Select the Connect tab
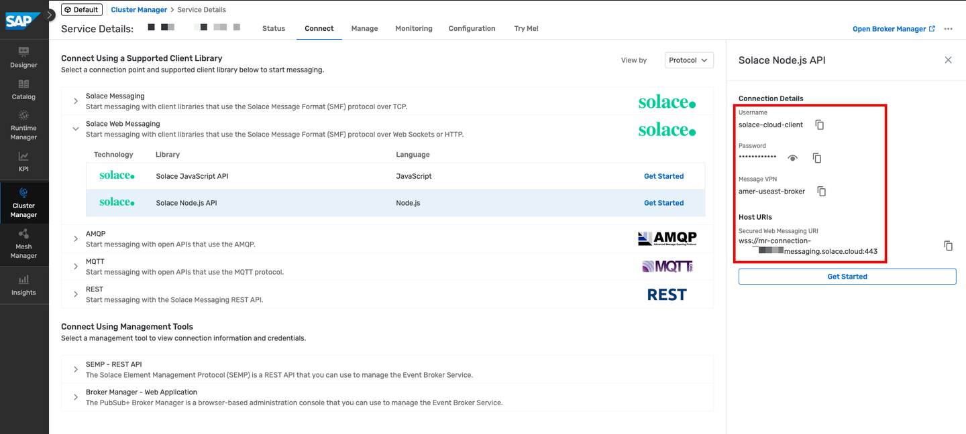 pyautogui.click(x=319, y=29)
